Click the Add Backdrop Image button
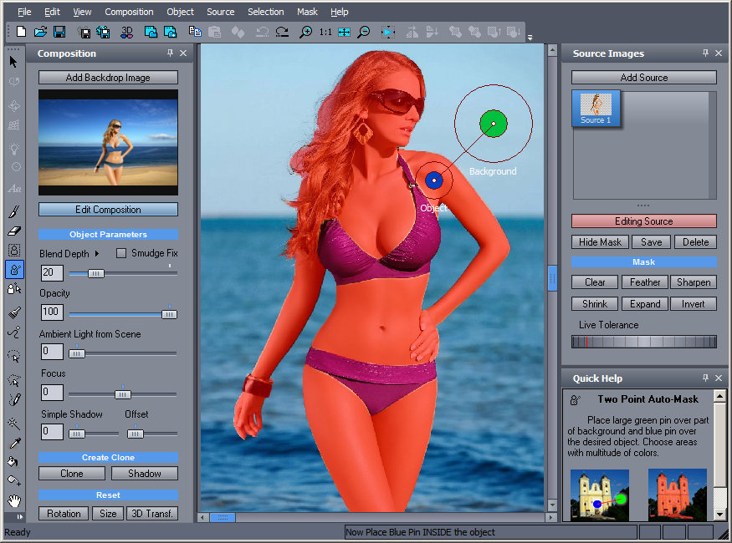Image resolution: width=732 pixels, height=543 pixels. click(108, 78)
